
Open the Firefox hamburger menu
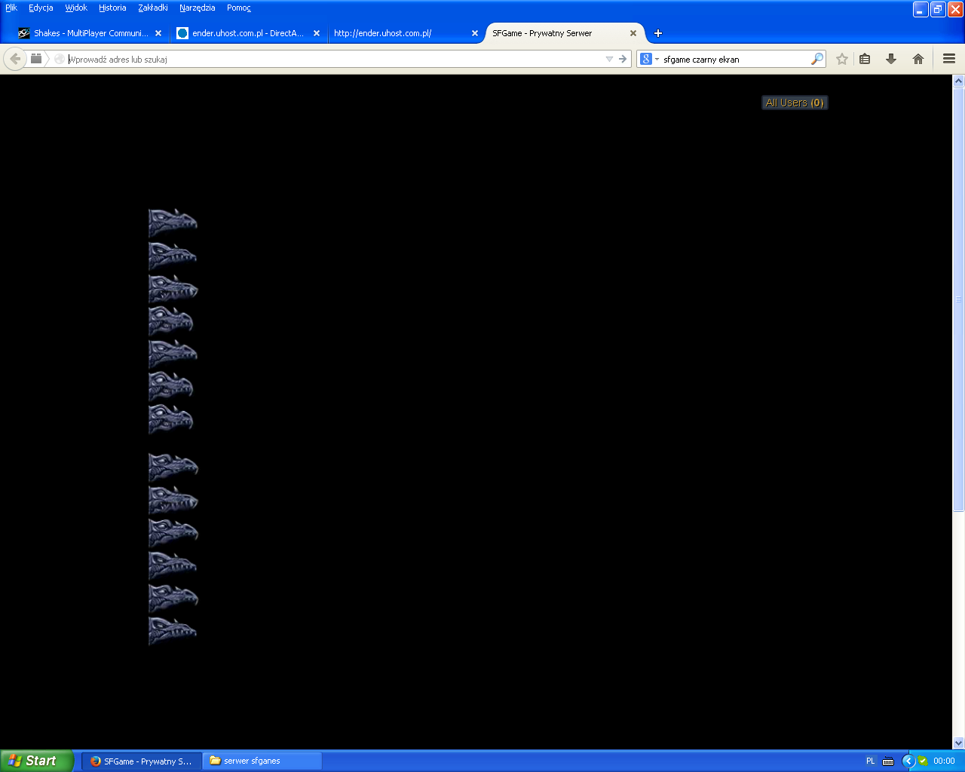coord(949,59)
